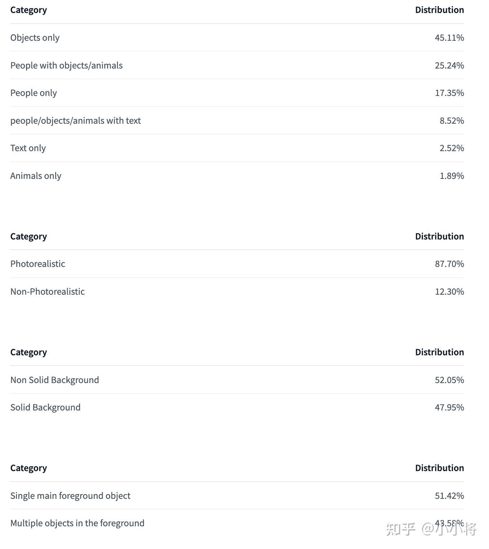This screenshot has height=549, width=489.
Task: Select the 51.42% distribution value
Action: tap(449, 496)
